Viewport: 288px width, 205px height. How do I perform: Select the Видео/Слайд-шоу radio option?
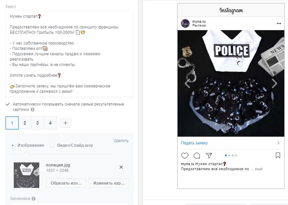click(52, 145)
